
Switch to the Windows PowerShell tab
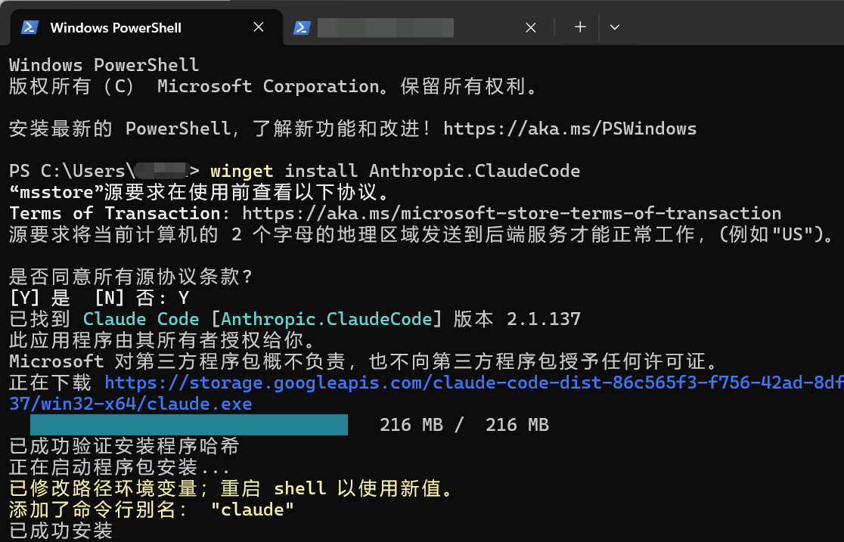pos(147,27)
